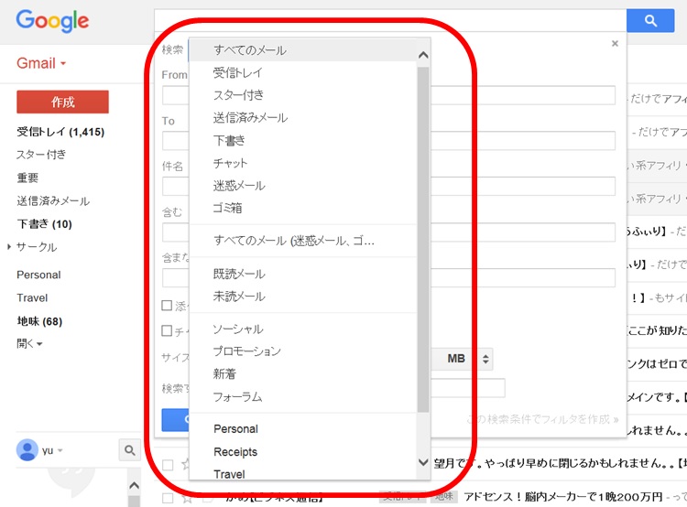Click the dropdown list scrollbar thumb
The image size is (687, 507).
click(x=423, y=240)
